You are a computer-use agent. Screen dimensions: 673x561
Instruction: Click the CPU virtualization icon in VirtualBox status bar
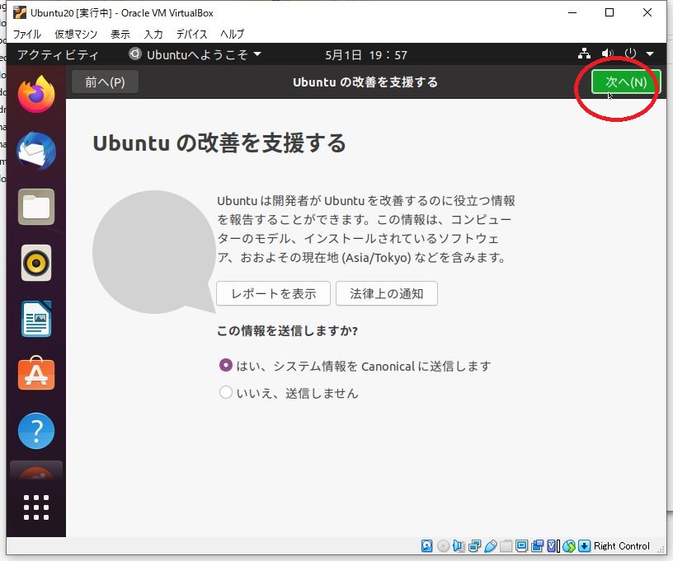click(553, 545)
